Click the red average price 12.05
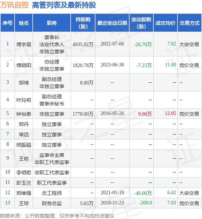Image resolution: width=202 pixels, height=219 pixels. 170,114
